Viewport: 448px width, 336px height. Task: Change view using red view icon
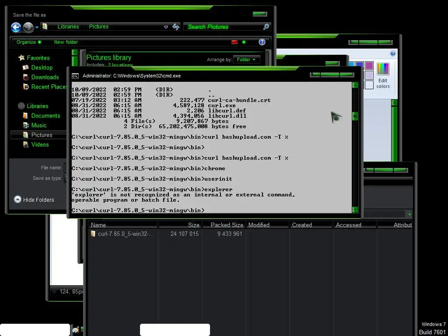click(x=234, y=42)
